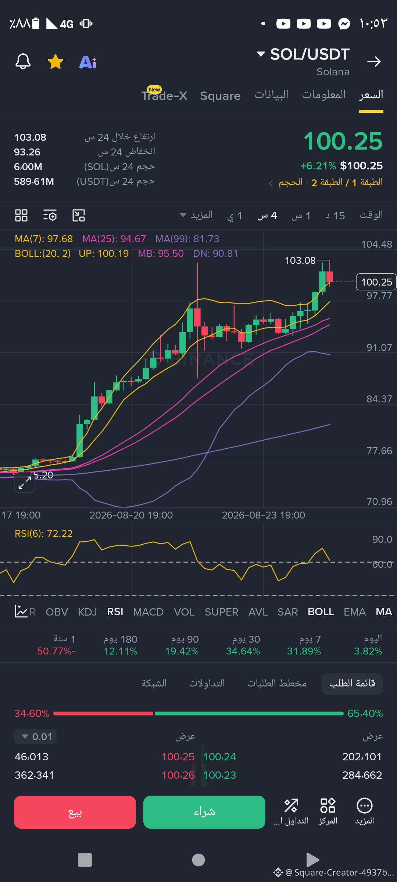The image size is (397, 882).
Task: Expand the المزيد timeframe dropdown
Action: 196,215
